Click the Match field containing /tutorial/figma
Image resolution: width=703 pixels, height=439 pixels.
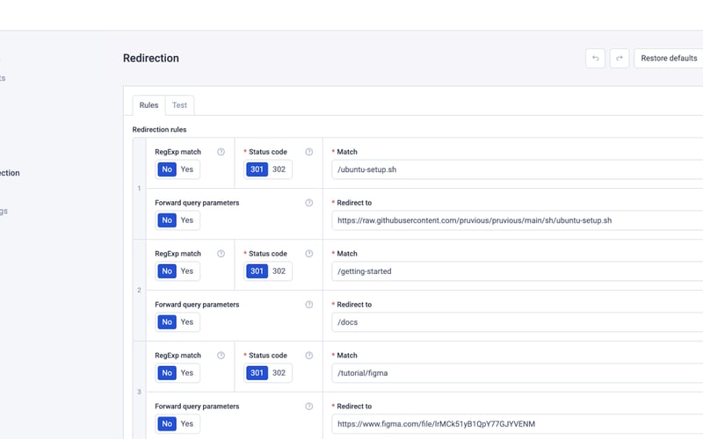(518, 373)
